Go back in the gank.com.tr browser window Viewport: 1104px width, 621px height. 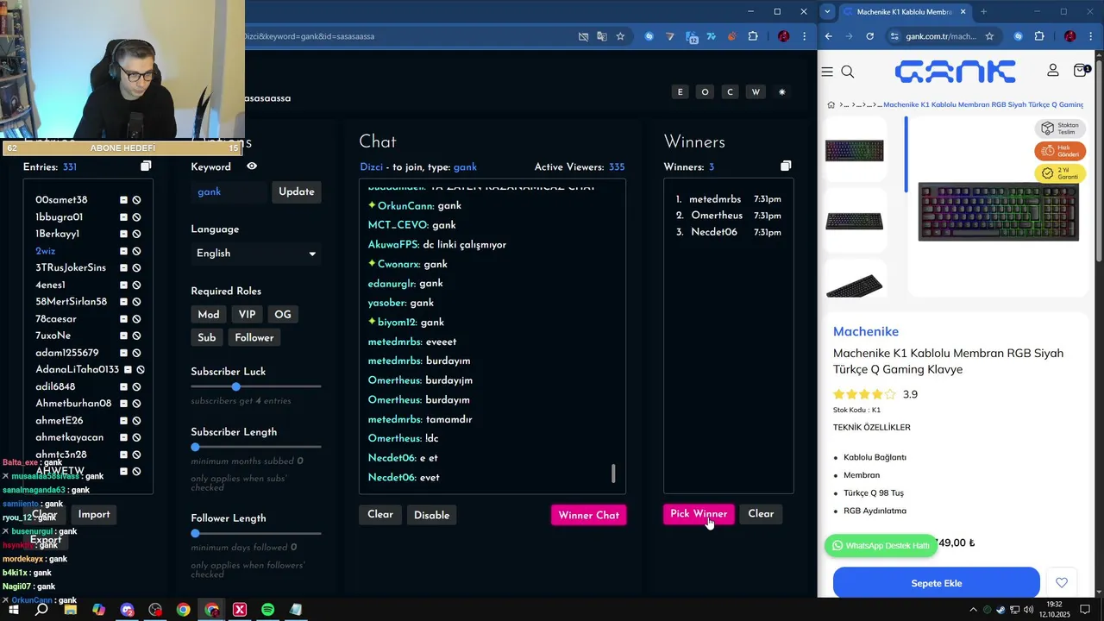829,36
